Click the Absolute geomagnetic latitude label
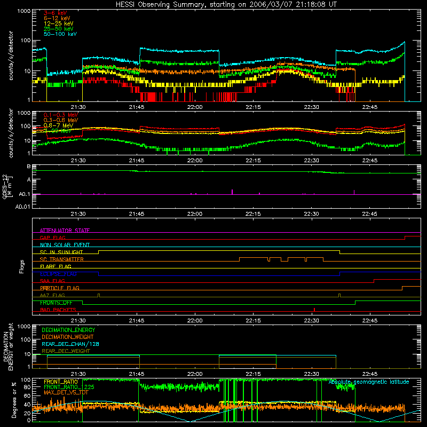Image resolution: width=427 pixels, height=427 pixels. [369, 382]
